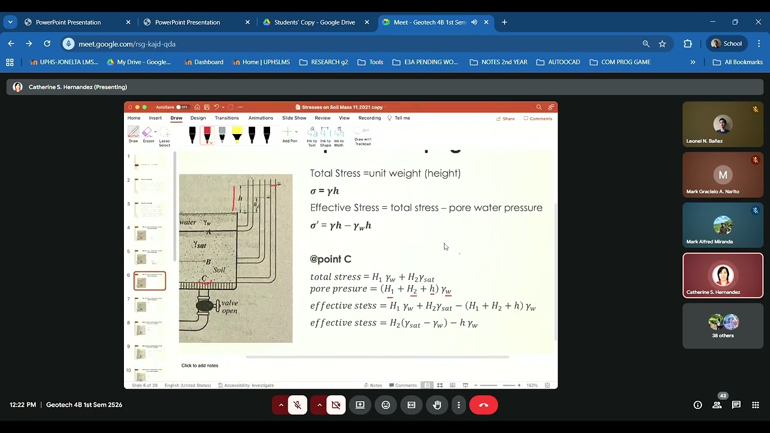Toggle the Notes pane in status bar
Viewport: 770px width, 433px height.
(373, 385)
